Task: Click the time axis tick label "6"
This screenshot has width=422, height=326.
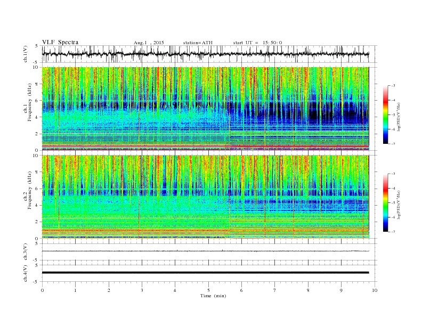Action: pos(241,290)
